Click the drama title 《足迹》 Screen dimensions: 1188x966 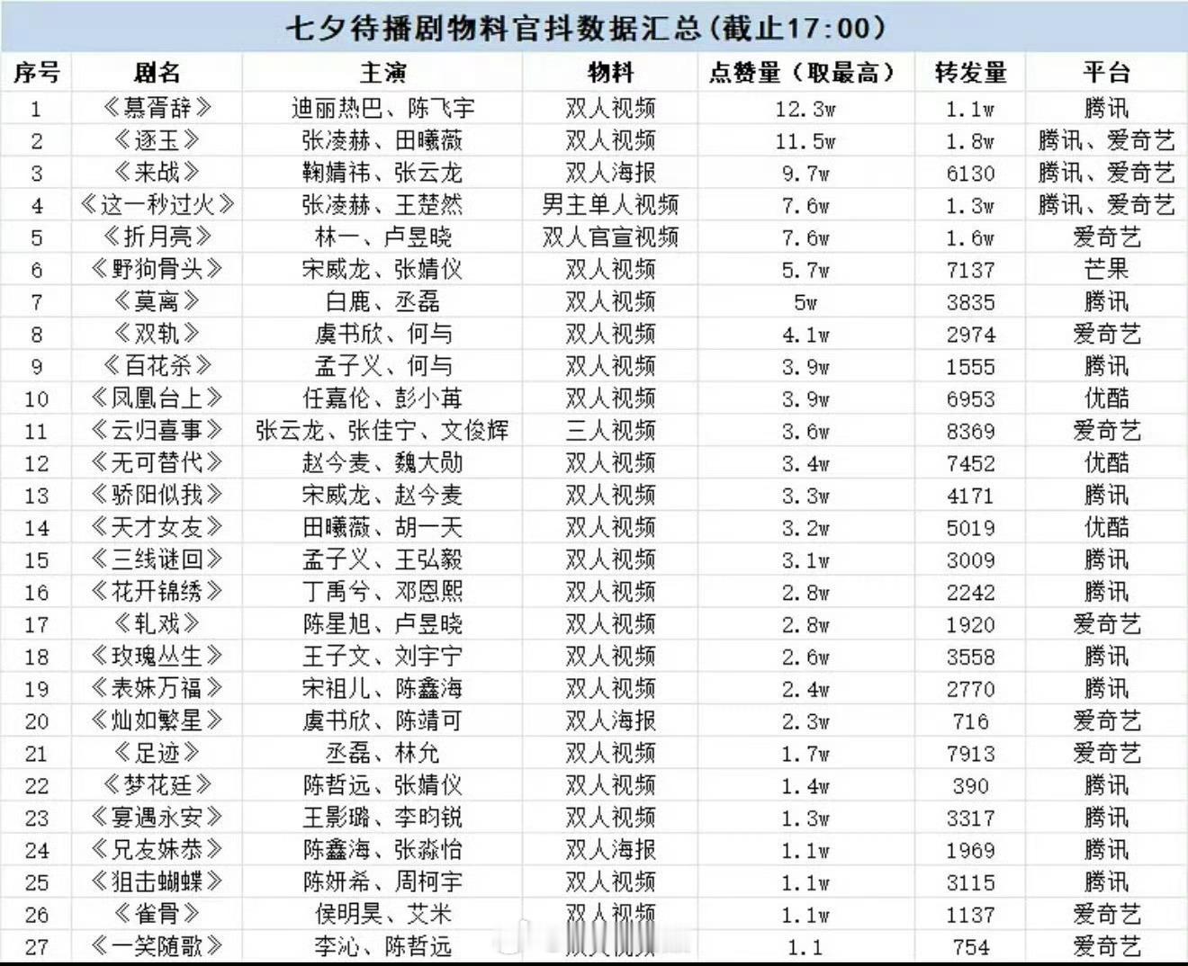(157, 753)
